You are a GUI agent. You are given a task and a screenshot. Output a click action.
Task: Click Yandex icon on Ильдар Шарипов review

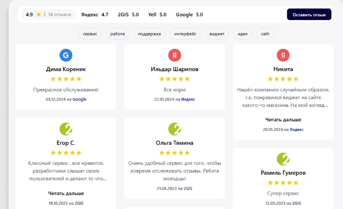[x=175, y=55]
